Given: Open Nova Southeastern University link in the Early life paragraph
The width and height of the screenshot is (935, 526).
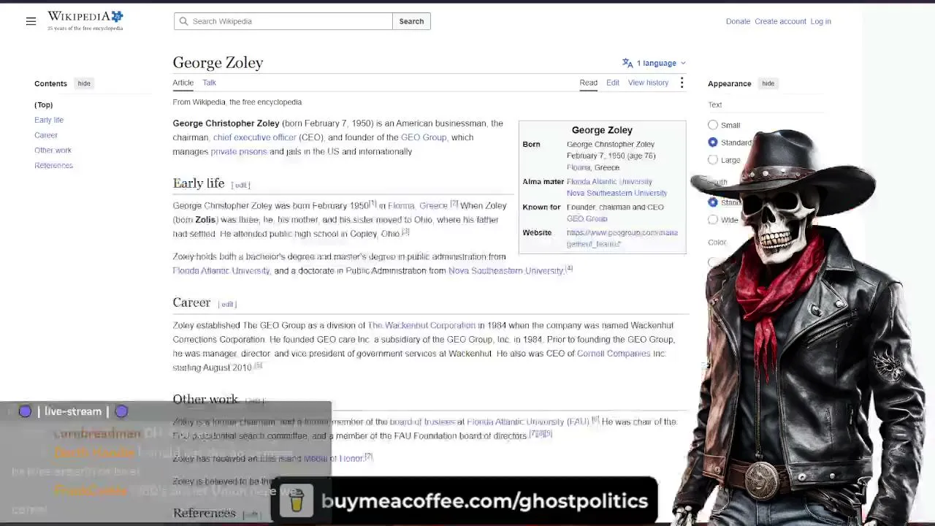Looking at the screenshot, I should pos(506,270).
